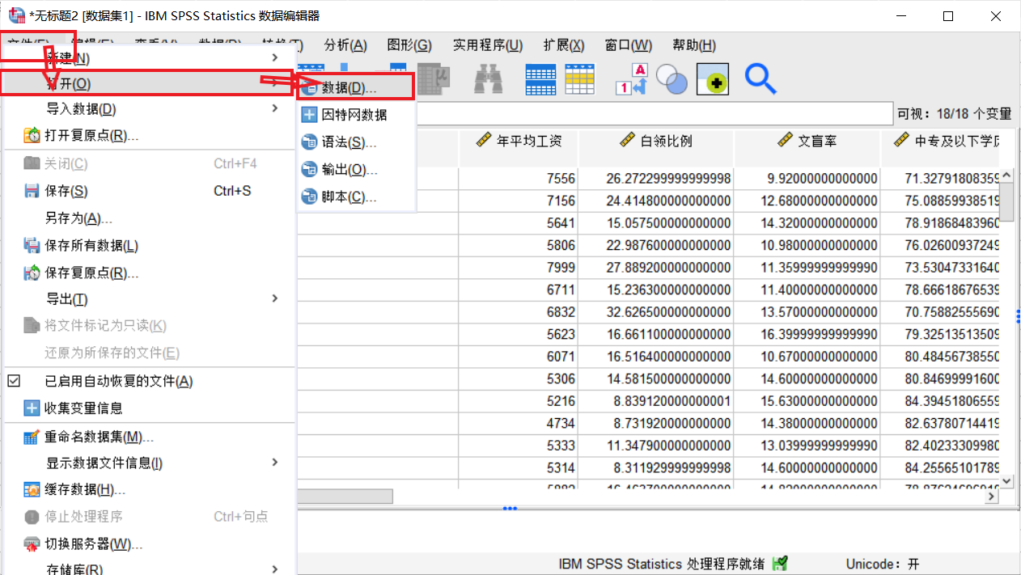Click the cell 16.39999999999990
Screen dimensions: 1021x575
coord(807,334)
